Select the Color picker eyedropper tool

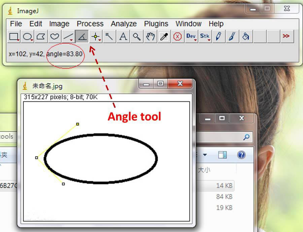[x=164, y=36]
